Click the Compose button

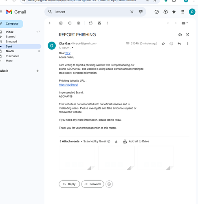pyautogui.click(x=11, y=24)
